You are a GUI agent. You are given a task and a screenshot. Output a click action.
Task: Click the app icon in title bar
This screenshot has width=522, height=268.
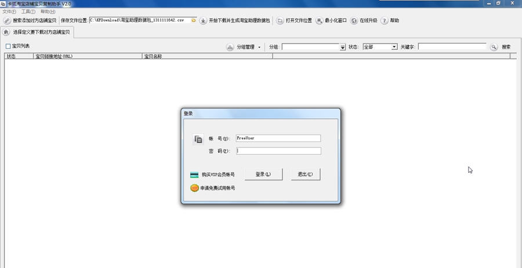click(x=3, y=3)
